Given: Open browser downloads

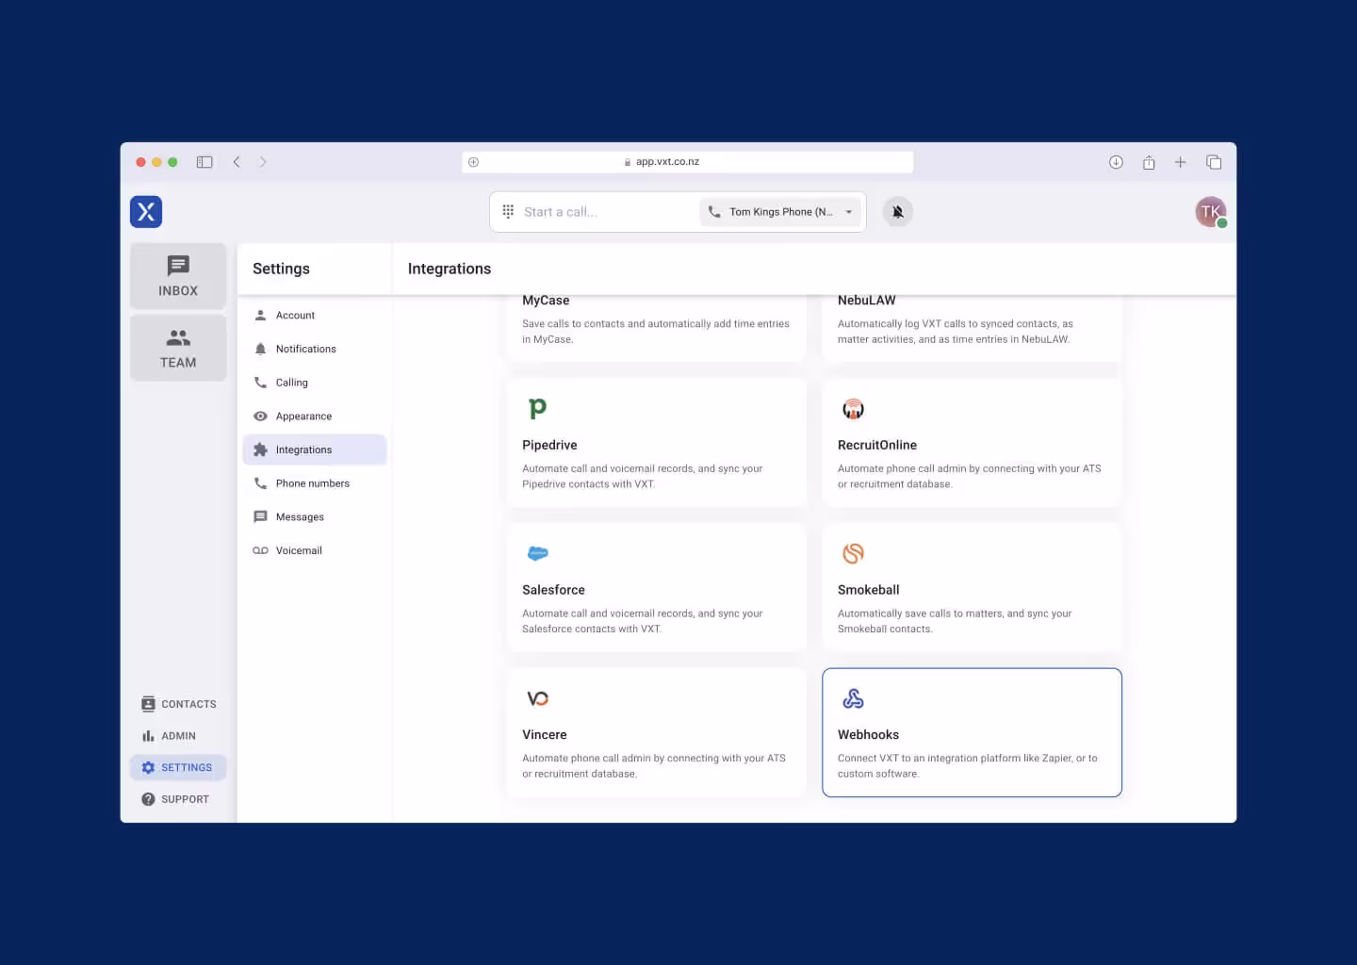Looking at the screenshot, I should coord(1116,162).
